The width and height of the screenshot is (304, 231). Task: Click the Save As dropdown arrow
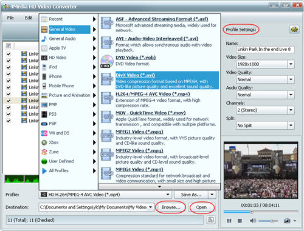pos(212,195)
